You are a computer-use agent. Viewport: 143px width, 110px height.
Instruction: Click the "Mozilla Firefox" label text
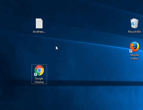point(134,57)
